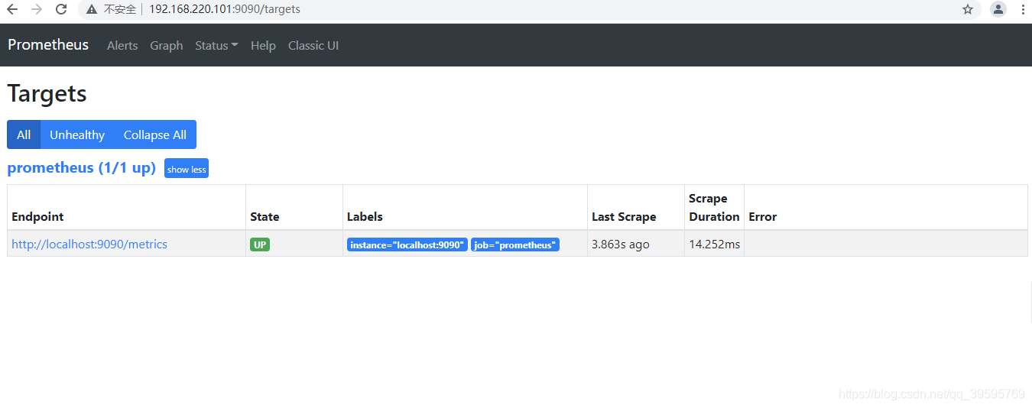Open the http://localhost:9090/metrics endpoint link
Viewport: 1032px width, 408px height.
[x=89, y=244]
